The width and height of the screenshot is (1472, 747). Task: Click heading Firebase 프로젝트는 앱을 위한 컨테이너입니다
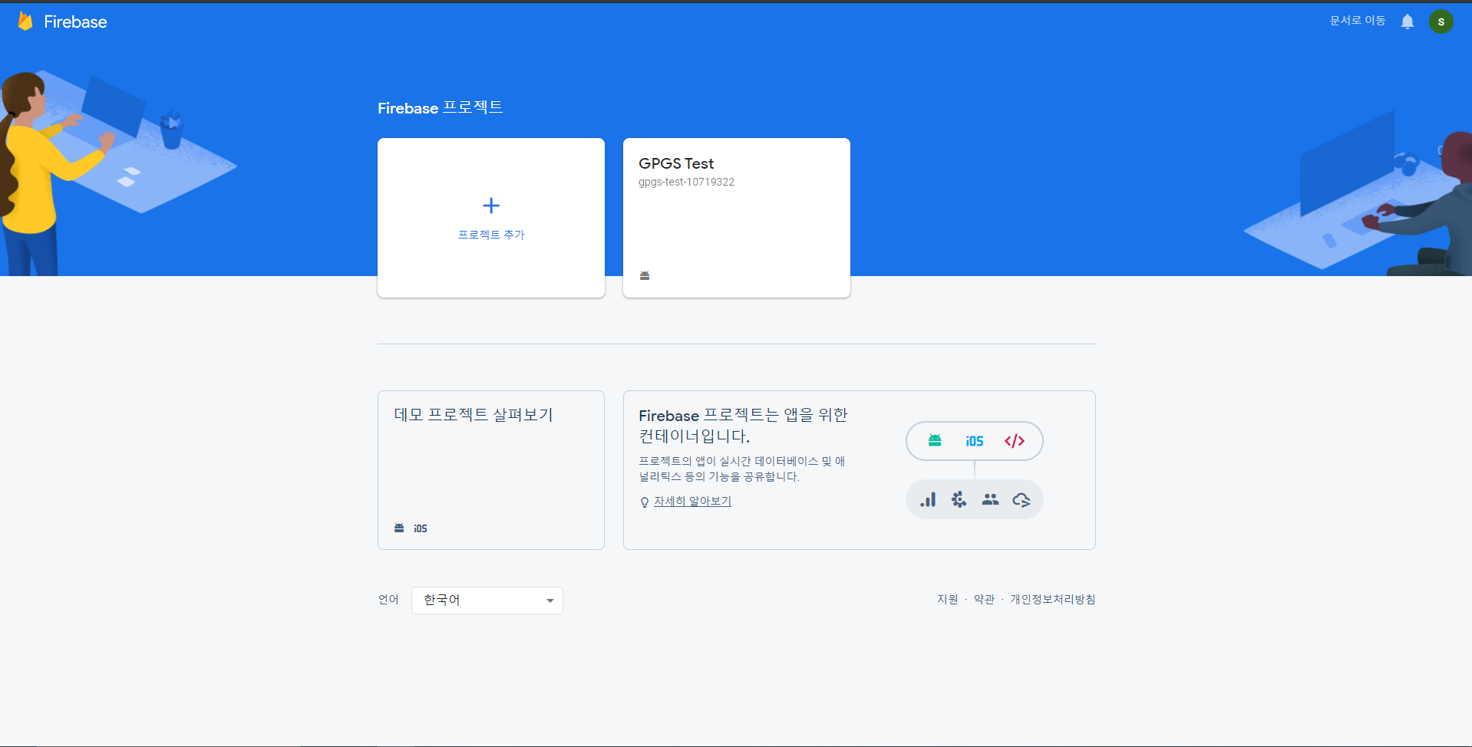743,426
